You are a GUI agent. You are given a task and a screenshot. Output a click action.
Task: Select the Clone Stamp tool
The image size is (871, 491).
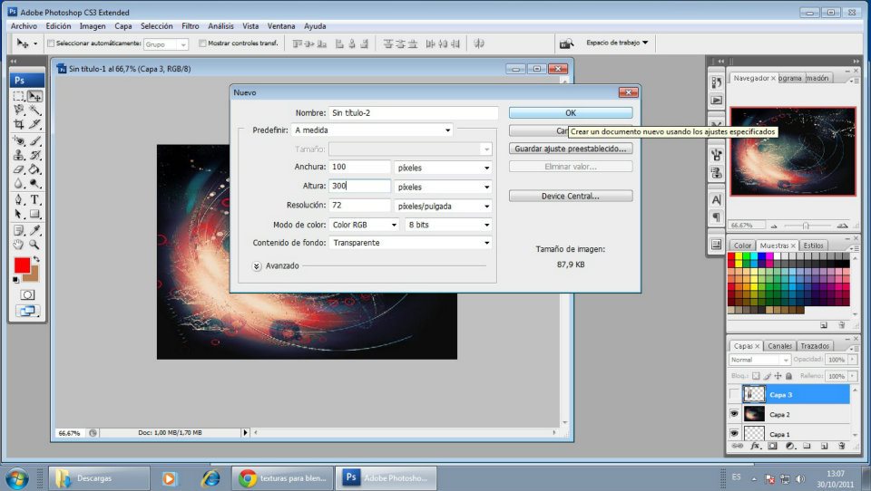(x=19, y=155)
